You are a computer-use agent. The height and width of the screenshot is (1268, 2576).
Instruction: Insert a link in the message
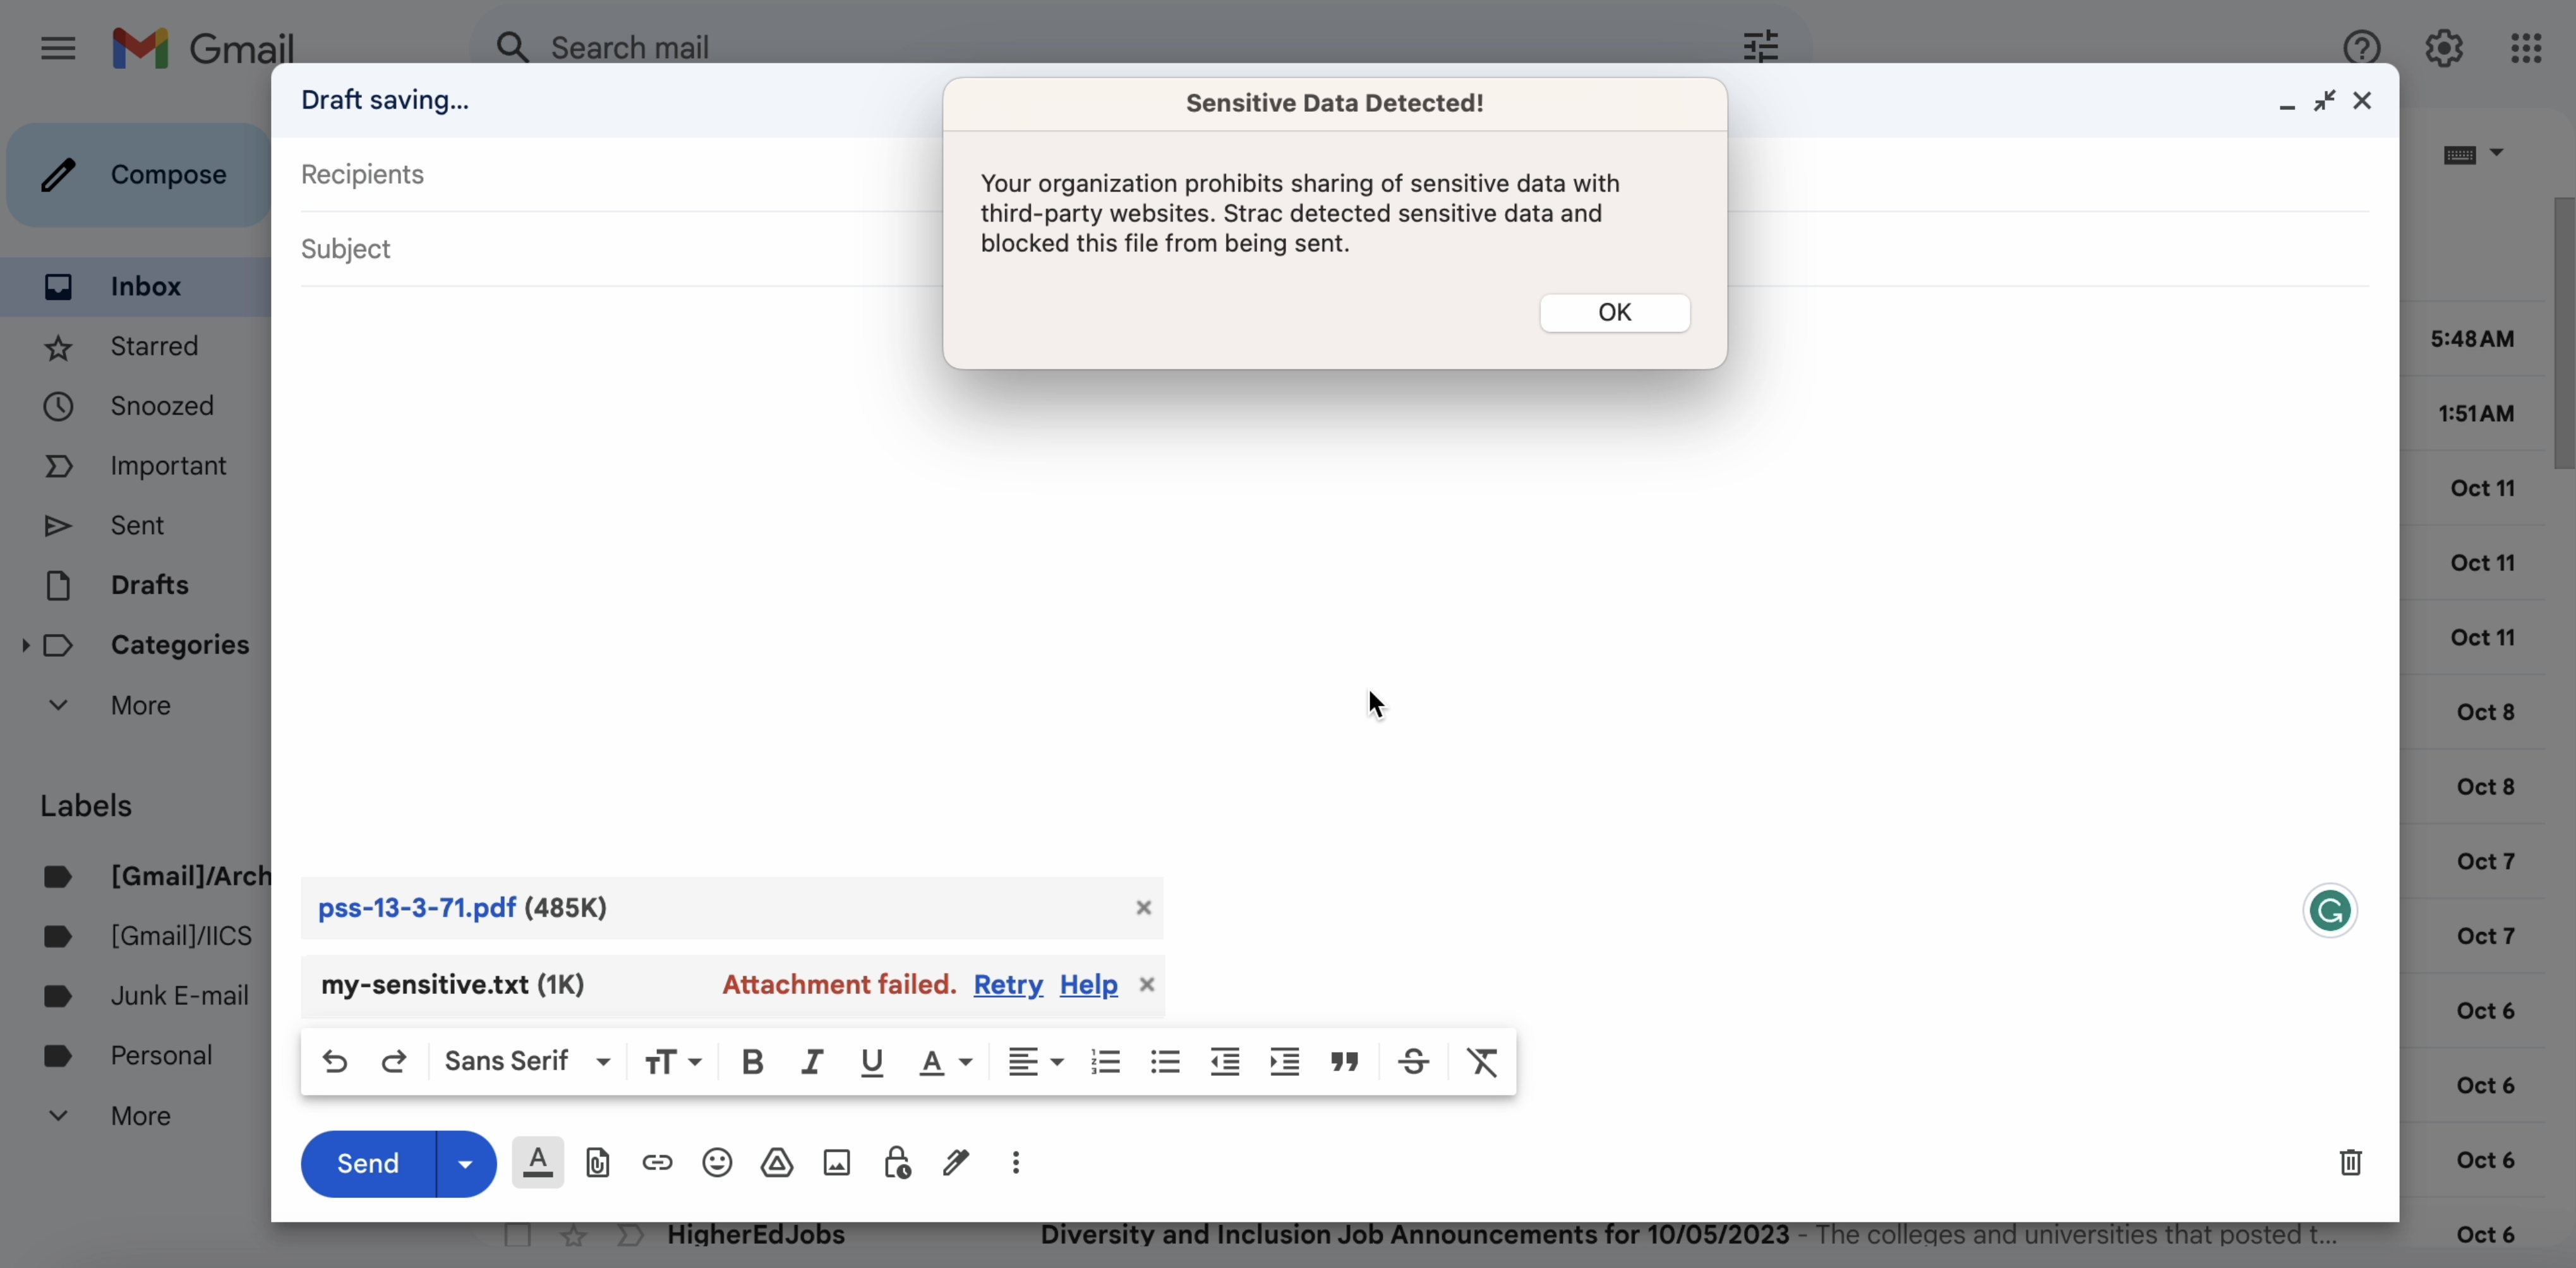[x=657, y=1162]
